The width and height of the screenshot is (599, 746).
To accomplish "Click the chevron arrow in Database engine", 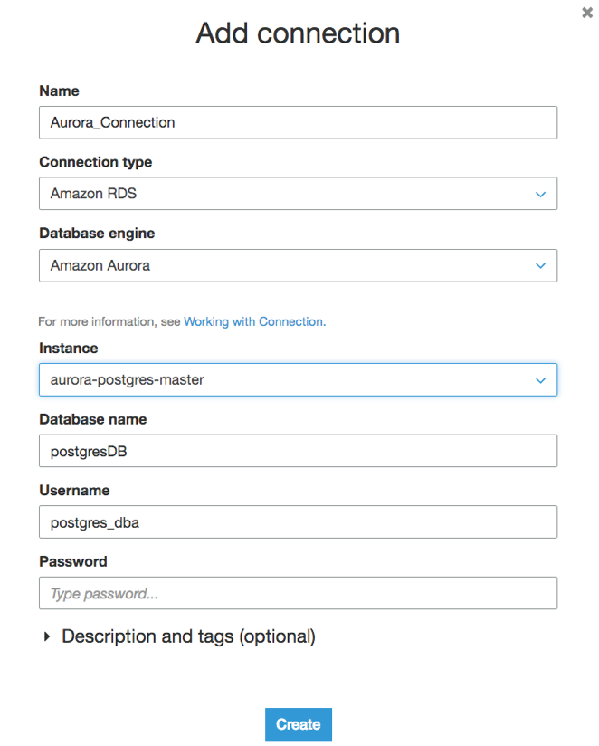I will point(540,265).
